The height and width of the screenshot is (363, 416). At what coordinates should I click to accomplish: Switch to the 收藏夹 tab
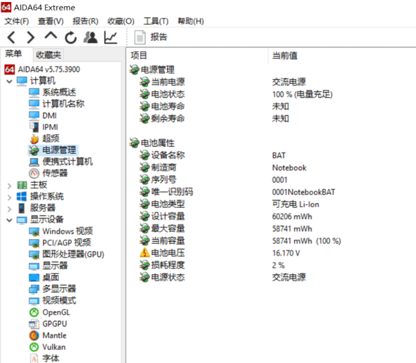(x=49, y=55)
